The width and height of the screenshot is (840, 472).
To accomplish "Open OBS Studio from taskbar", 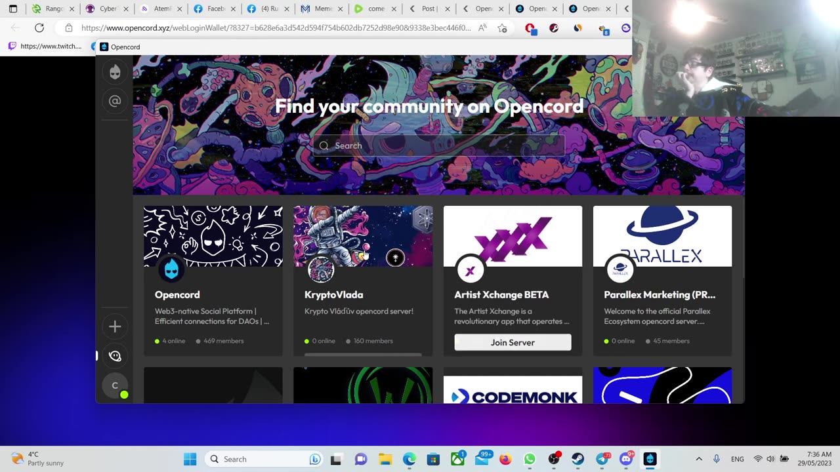I will (554, 459).
